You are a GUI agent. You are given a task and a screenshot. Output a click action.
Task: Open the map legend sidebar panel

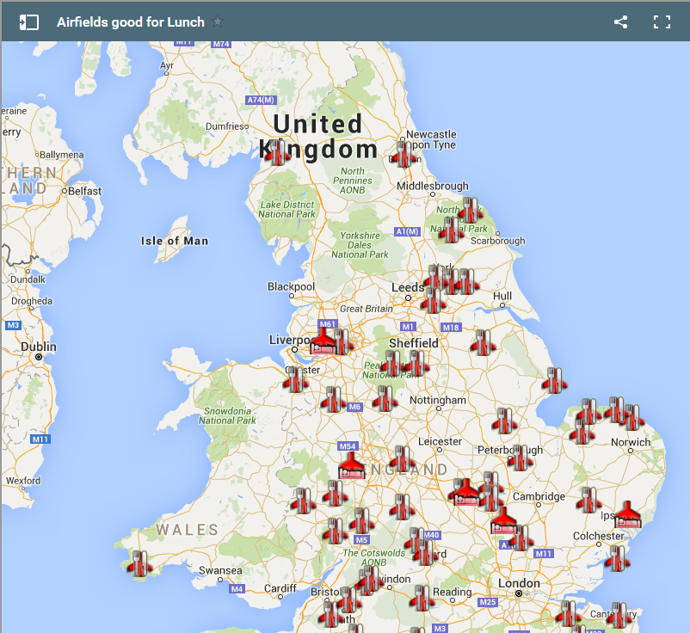point(29,22)
